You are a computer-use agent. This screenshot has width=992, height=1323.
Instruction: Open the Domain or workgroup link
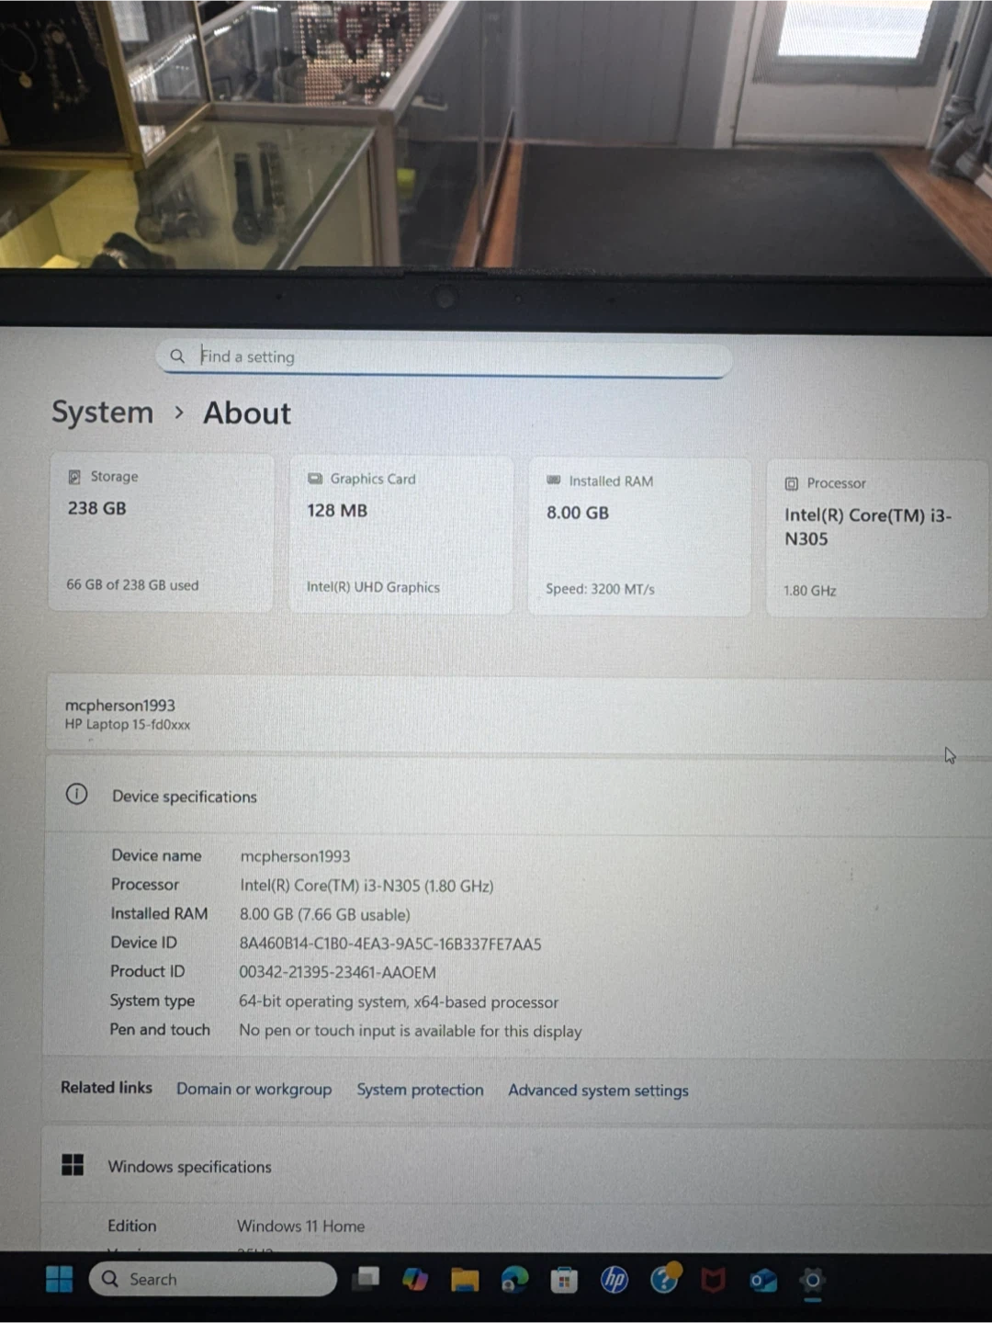[254, 1089]
